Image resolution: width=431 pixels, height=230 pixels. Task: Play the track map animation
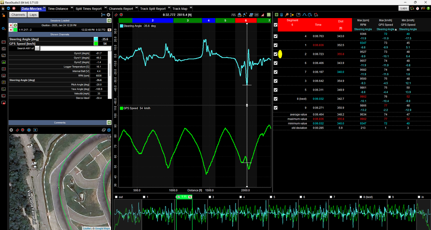click(x=35, y=130)
